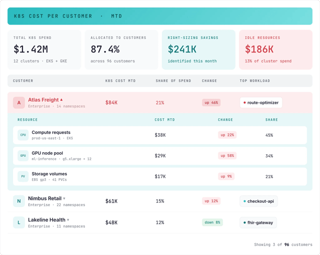Screen dimensions: 320x255
Task: Collapse the Atlas Freight row arrow
Action: tap(61, 100)
